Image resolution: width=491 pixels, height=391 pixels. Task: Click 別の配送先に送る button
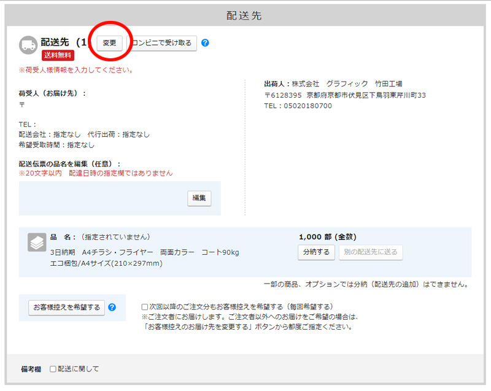(x=371, y=252)
